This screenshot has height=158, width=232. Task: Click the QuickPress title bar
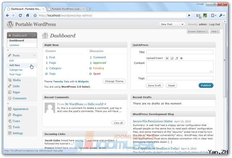[173, 45]
